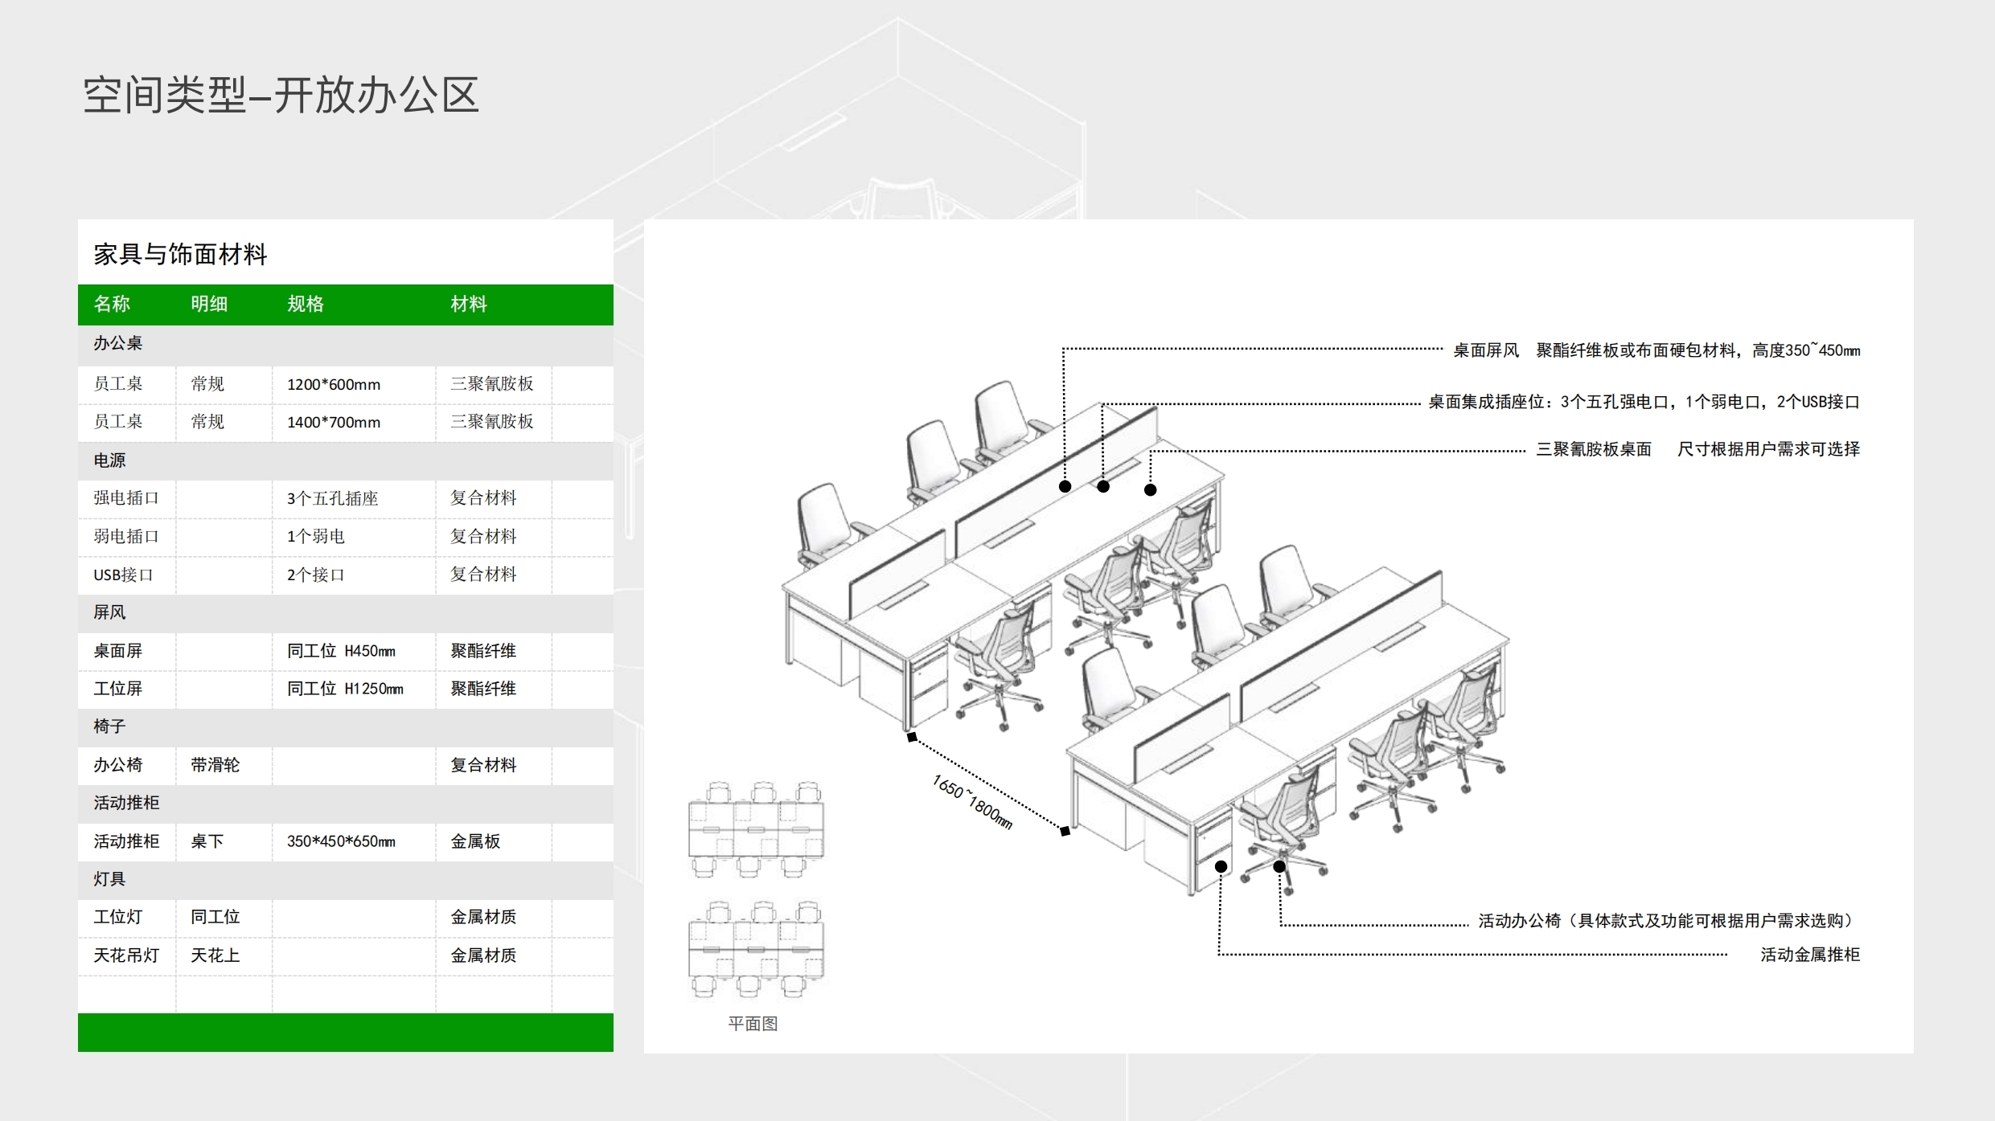This screenshot has height=1121, width=1995.
Task: Select the 屏风 section row
Action: (346, 612)
